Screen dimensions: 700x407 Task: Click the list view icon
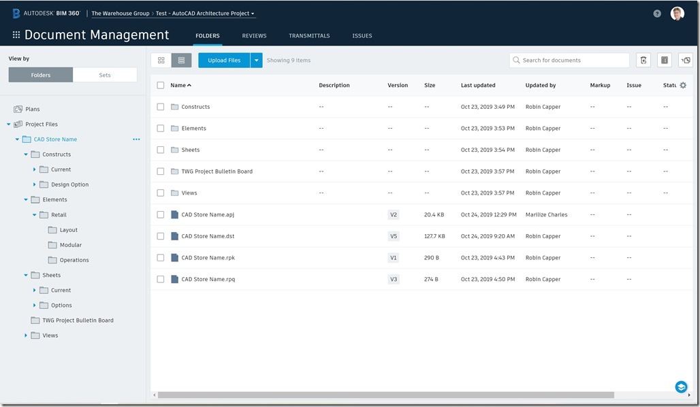coord(181,61)
